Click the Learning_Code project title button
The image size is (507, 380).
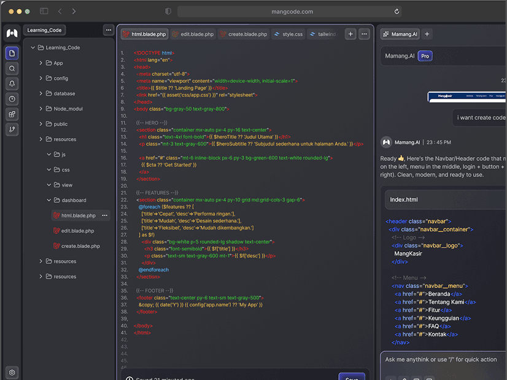(44, 30)
